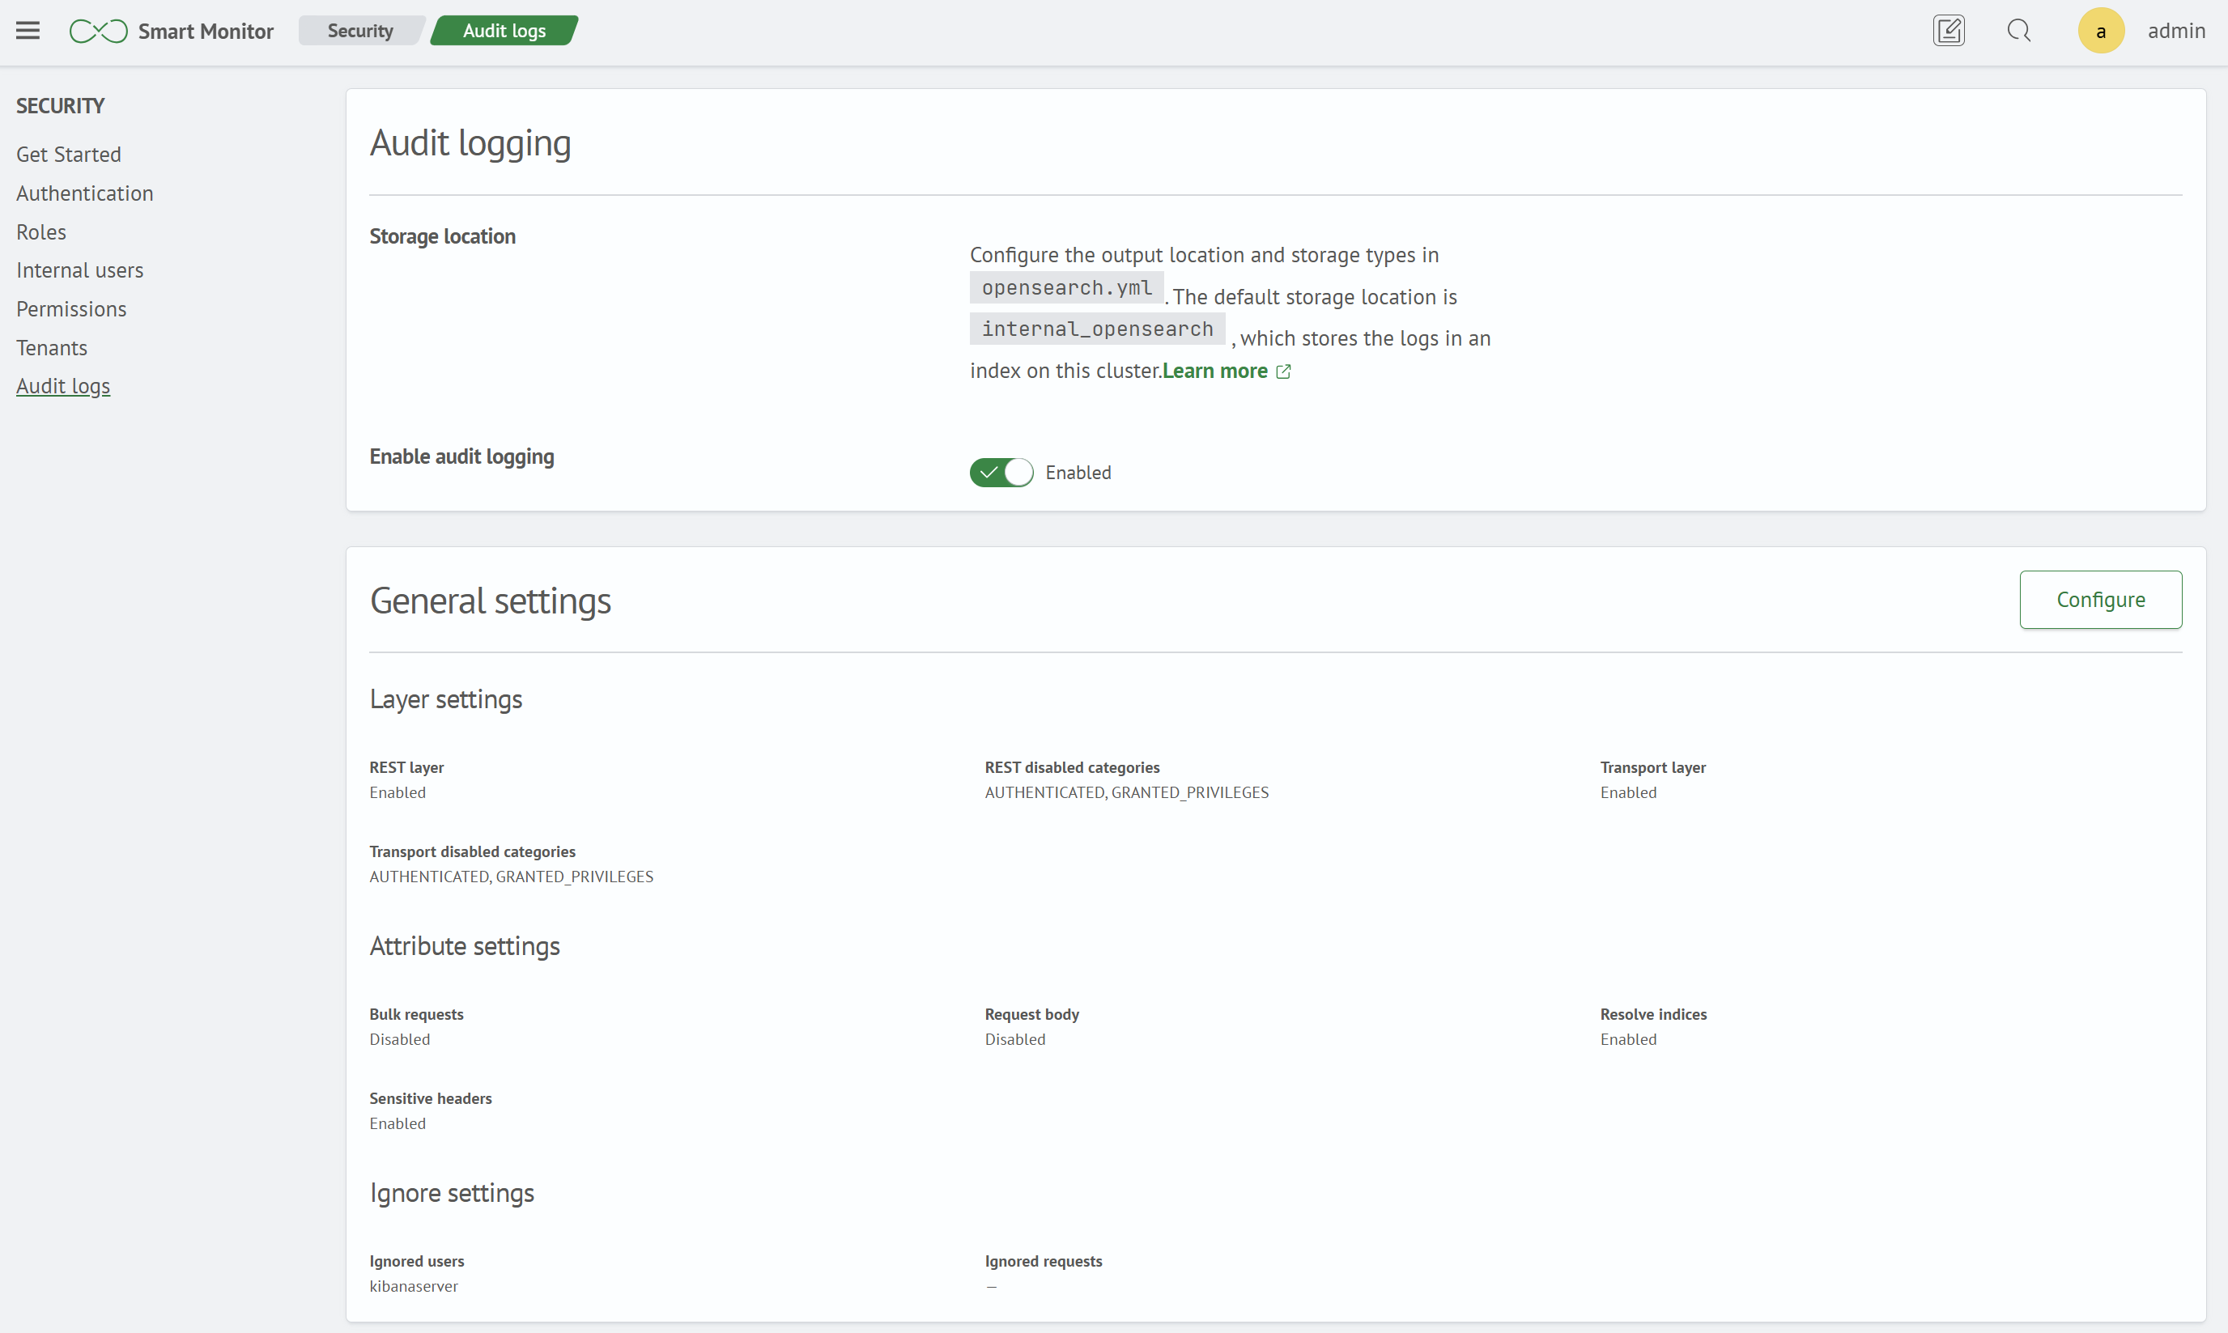Screen dimensions: 2228x1333
Task: Click the Sensitive headers Enabled value
Action: click(397, 1123)
